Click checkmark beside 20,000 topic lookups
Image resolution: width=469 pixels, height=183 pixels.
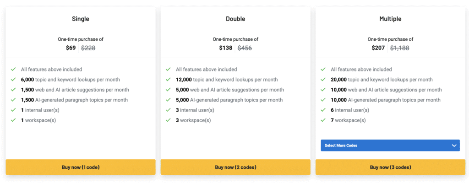[x=324, y=80]
